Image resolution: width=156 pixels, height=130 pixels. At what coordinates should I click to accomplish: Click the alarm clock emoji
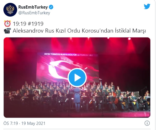(7, 23)
